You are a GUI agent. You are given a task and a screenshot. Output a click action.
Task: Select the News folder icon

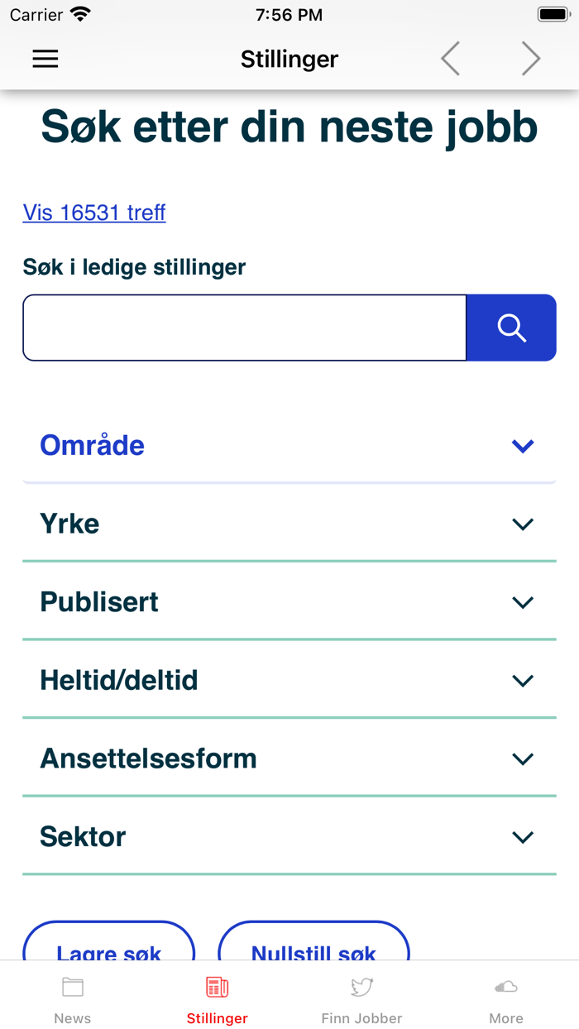click(x=73, y=986)
